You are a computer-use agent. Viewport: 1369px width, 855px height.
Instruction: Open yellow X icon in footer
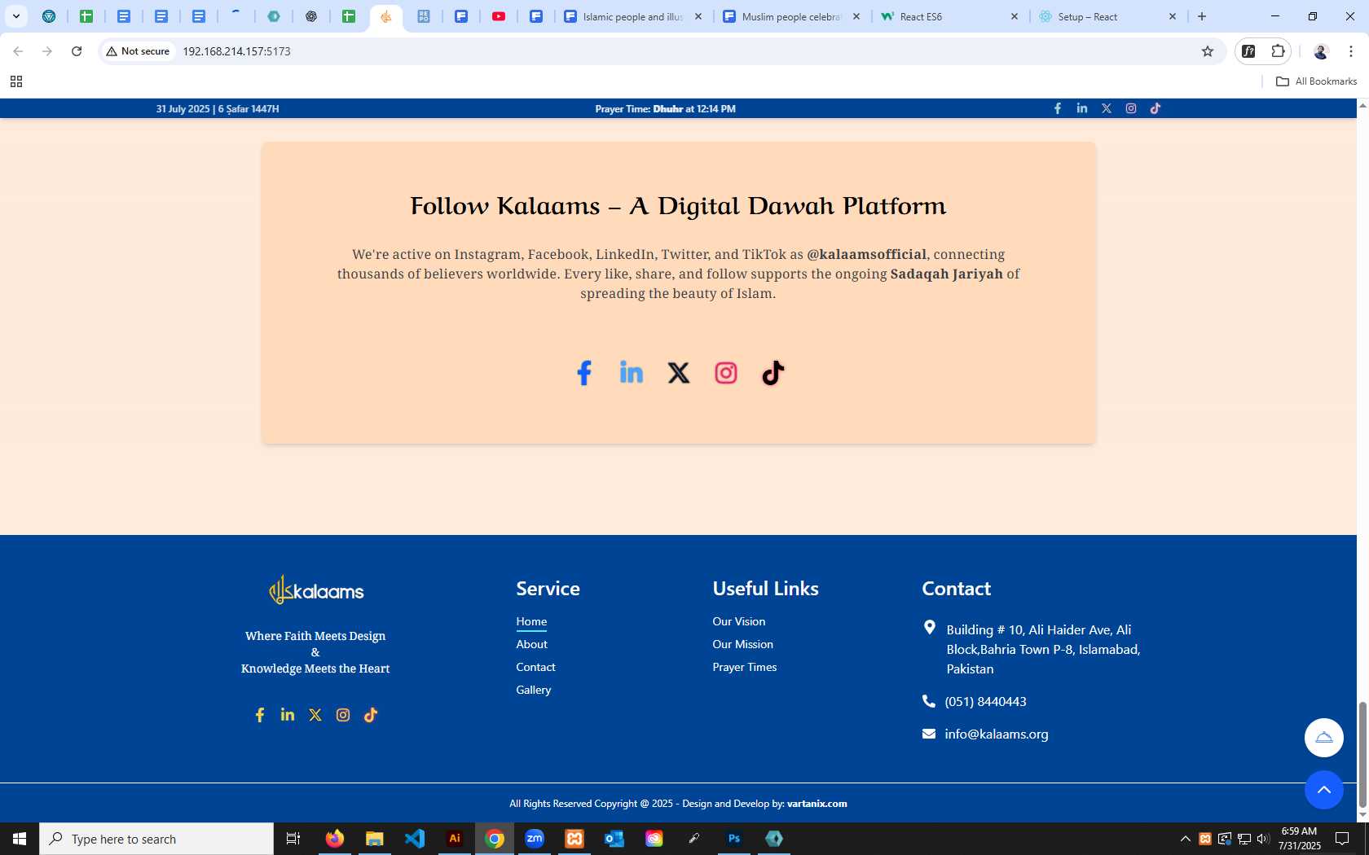coord(315,715)
